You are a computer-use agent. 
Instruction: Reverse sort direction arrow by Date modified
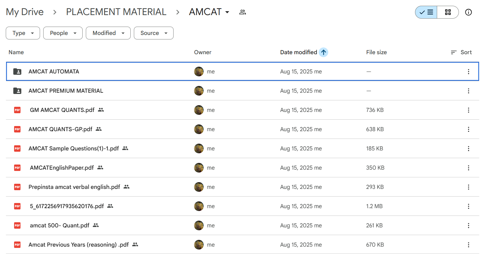click(323, 52)
